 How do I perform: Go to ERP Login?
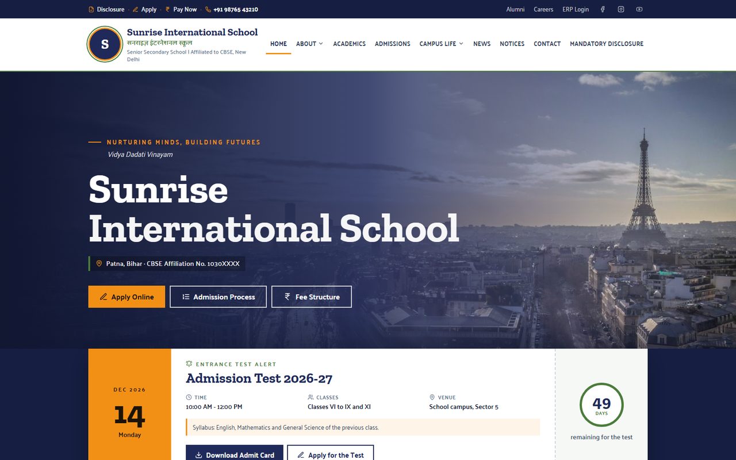click(x=576, y=9)
